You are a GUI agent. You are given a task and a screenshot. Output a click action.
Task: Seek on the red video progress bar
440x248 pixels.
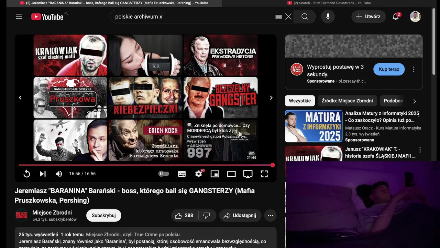pos(146,165)
